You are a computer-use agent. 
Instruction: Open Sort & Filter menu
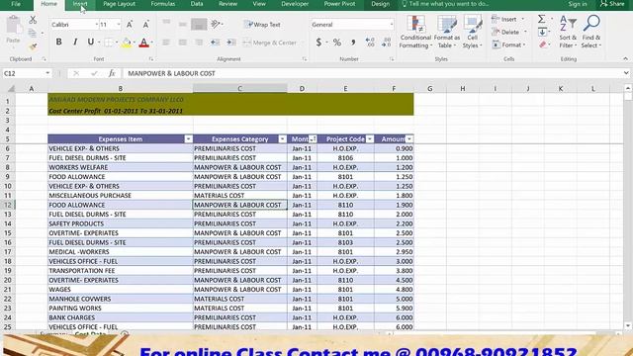[x=568, y=32]
